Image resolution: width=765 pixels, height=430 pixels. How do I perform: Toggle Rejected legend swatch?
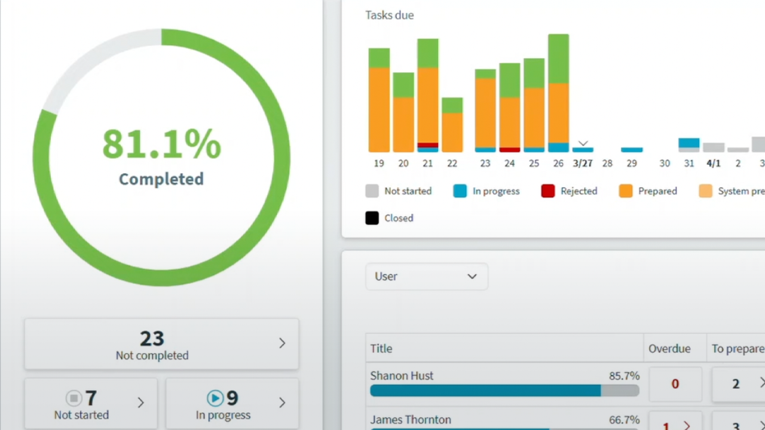click(x=548, y=191)
